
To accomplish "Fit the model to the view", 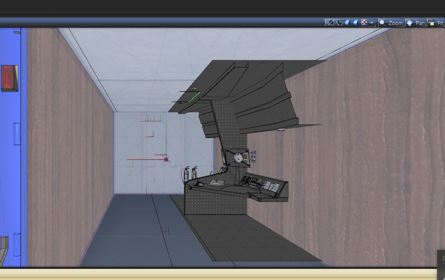I will click(436, 23).
